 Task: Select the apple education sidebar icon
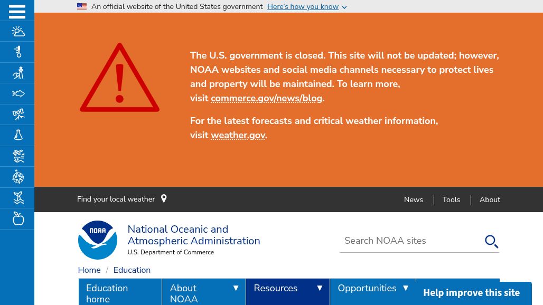[18, 218]
